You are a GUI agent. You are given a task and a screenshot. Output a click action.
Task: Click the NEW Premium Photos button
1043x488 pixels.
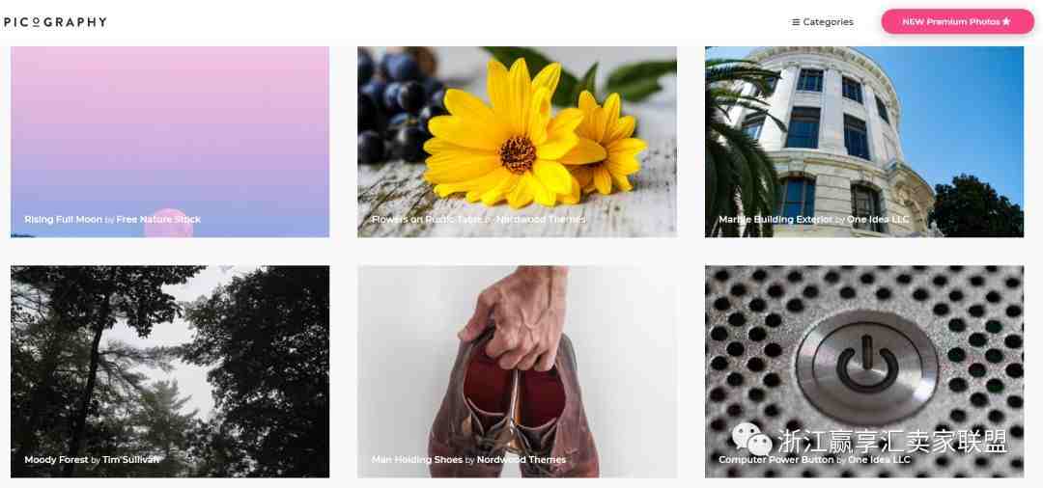(x=957, y=22)
